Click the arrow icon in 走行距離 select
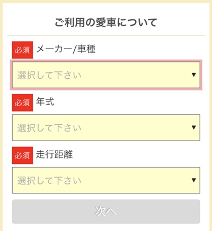This screenshot has width=212, height=231. (193, 180)
